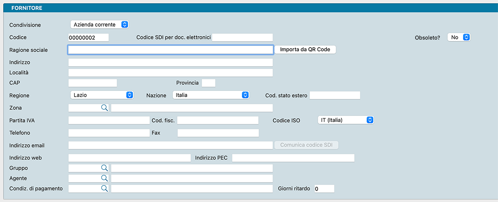This screenshot has height=202, width=498.
Task: Focus the Ragione sociale text field
Action: [170, 50]
